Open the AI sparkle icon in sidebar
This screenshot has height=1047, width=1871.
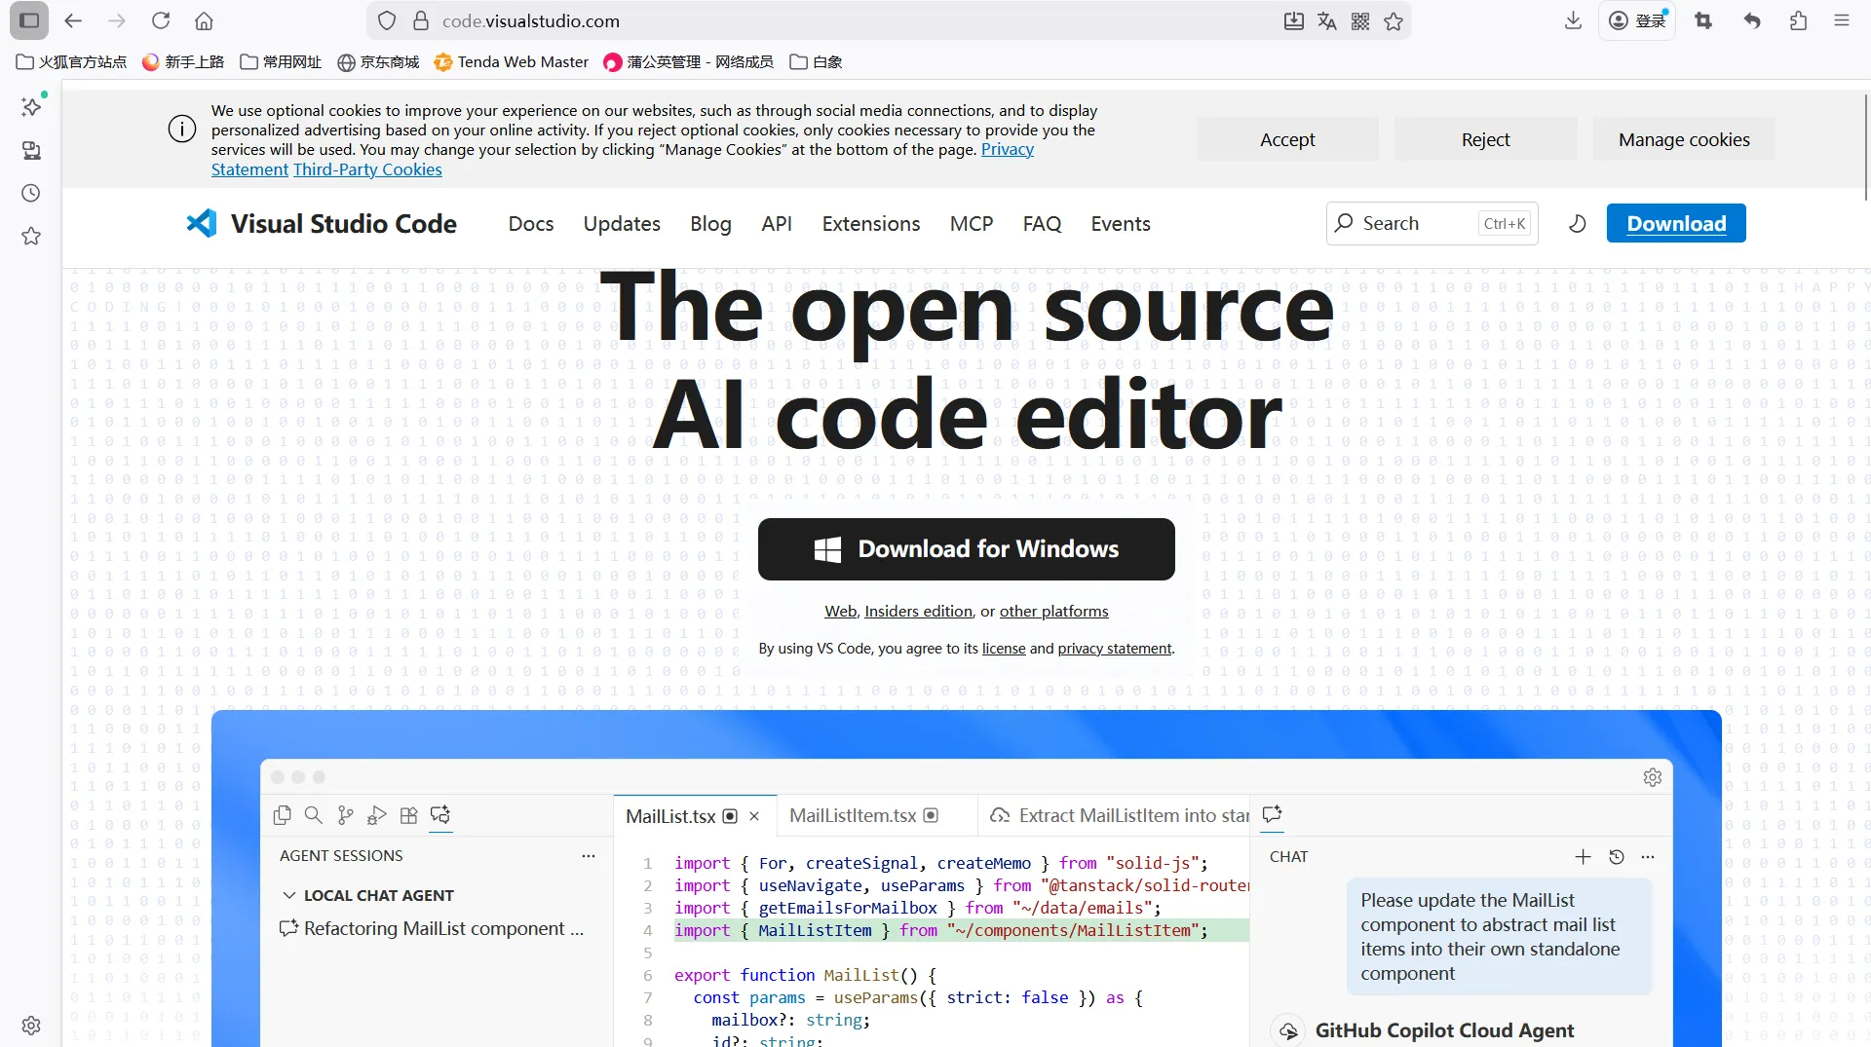(31, 106)
